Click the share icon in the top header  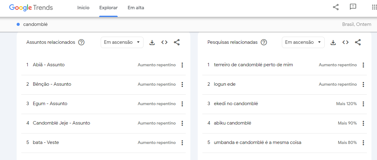pyautogui.click(x=336, y=7)
